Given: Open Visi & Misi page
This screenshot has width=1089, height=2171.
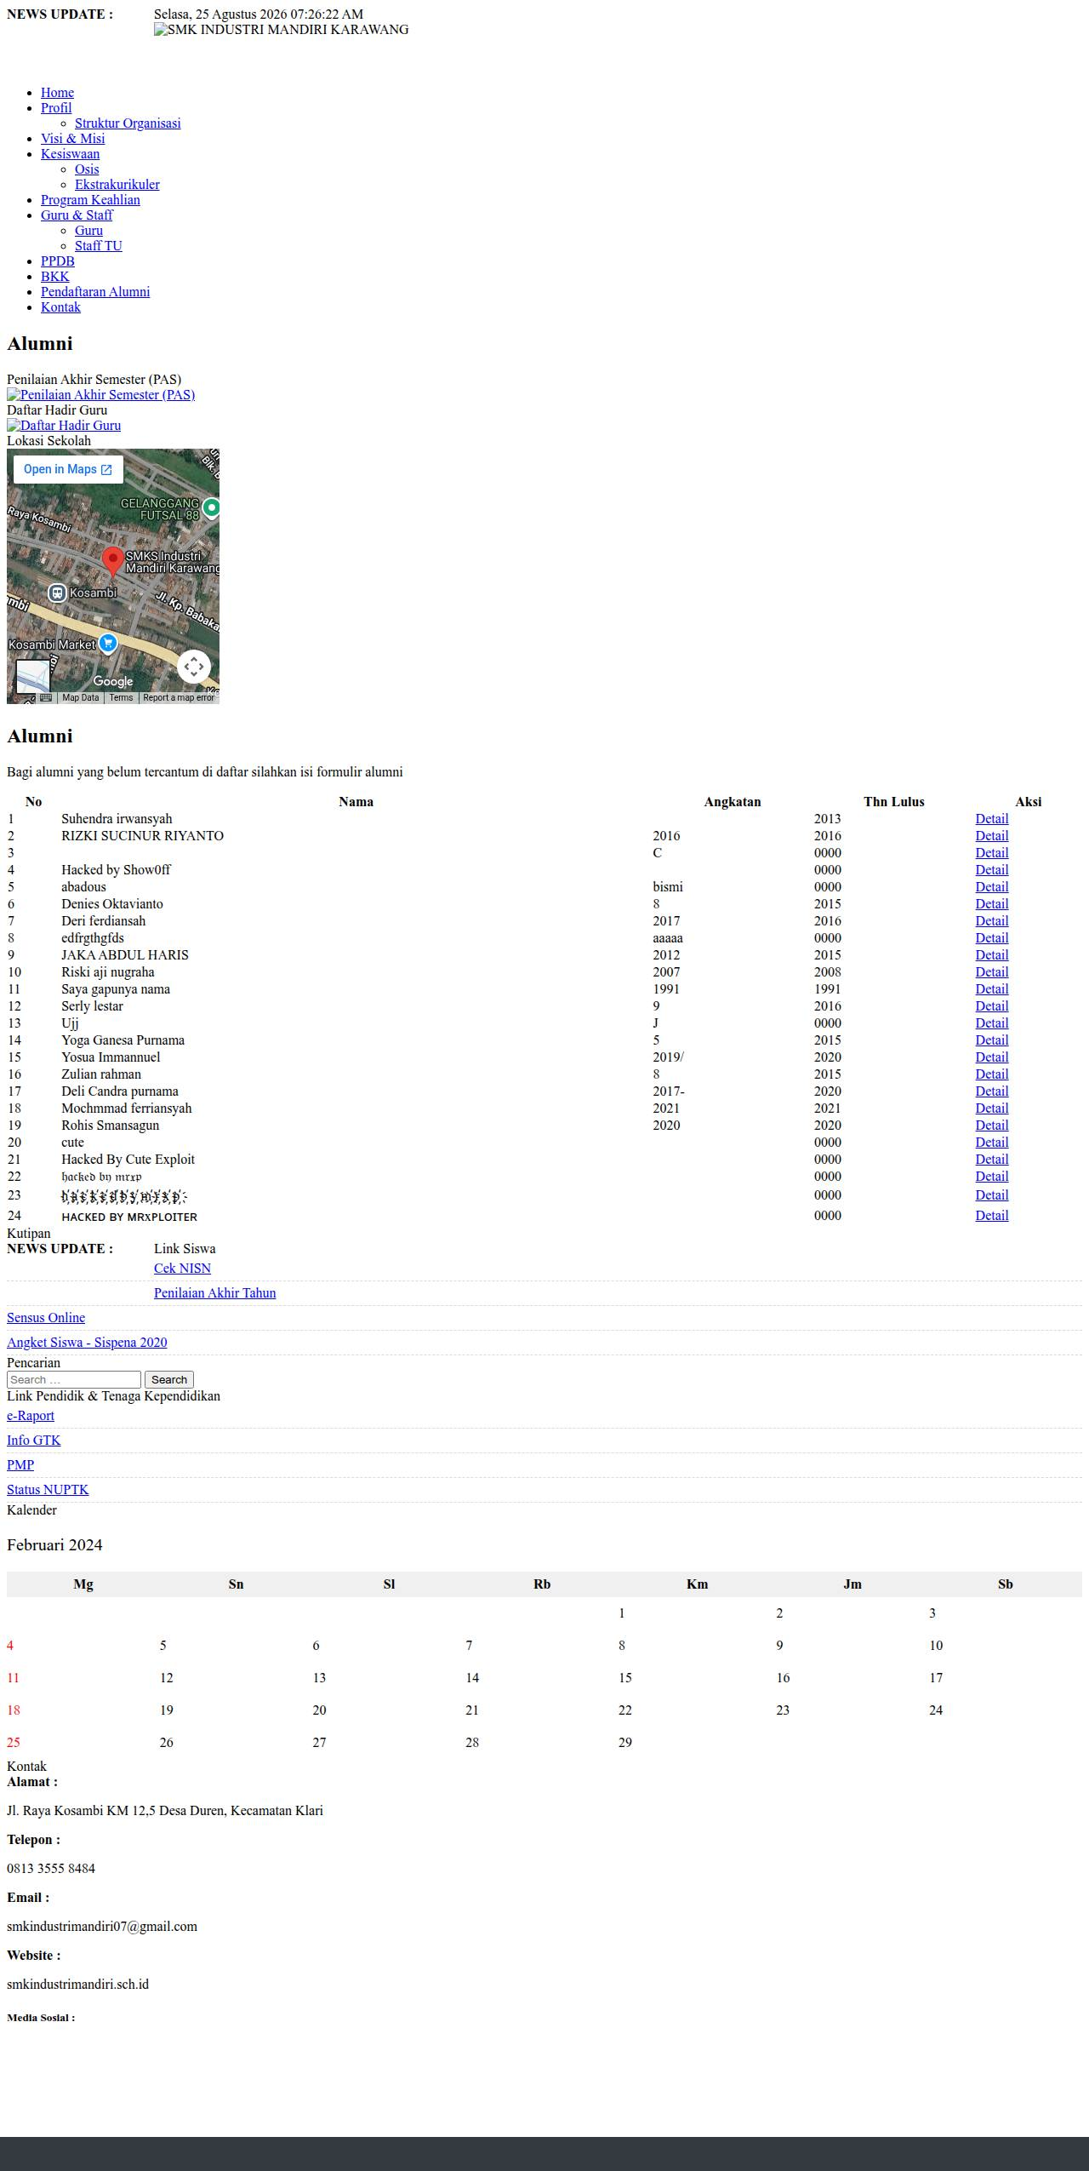Looking at the screenshot, I should (73, 139).
